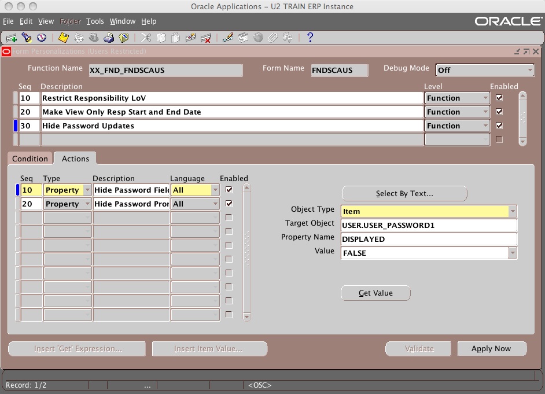Screen dimensions: 545x394
Task: Open Window Help question mark icon
Action: (310, 38)
